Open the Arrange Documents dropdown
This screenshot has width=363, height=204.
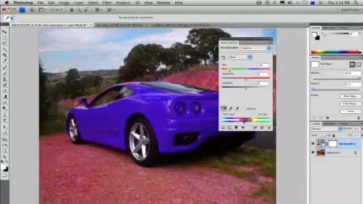[99, 10]
